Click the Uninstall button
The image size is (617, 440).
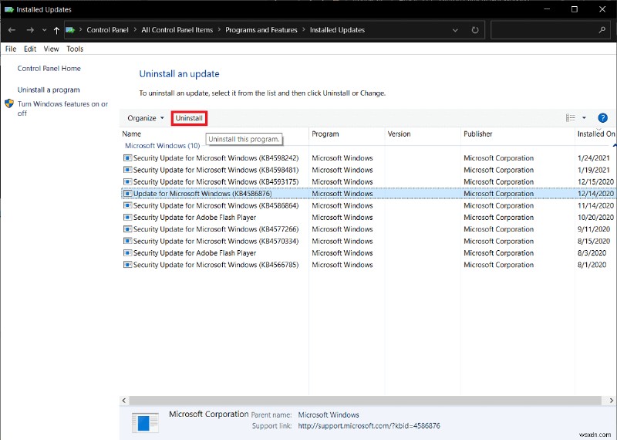pyautogui.click(x=189, y=118)
